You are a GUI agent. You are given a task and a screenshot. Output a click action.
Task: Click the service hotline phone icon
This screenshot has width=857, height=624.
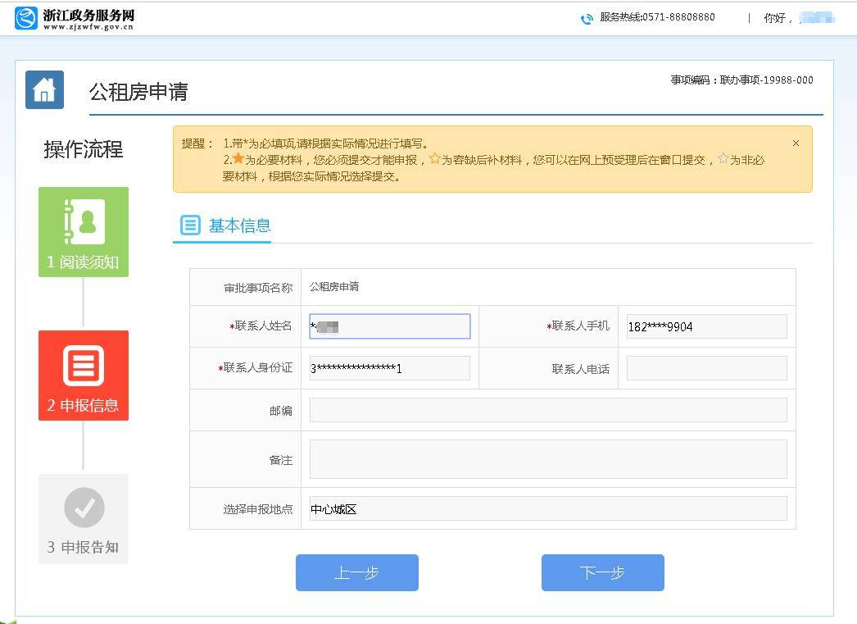[x=587, y=19]
